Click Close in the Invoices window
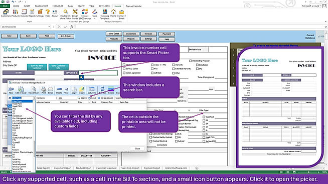Screen dimensions: 328x184 [x=137, y=148]
